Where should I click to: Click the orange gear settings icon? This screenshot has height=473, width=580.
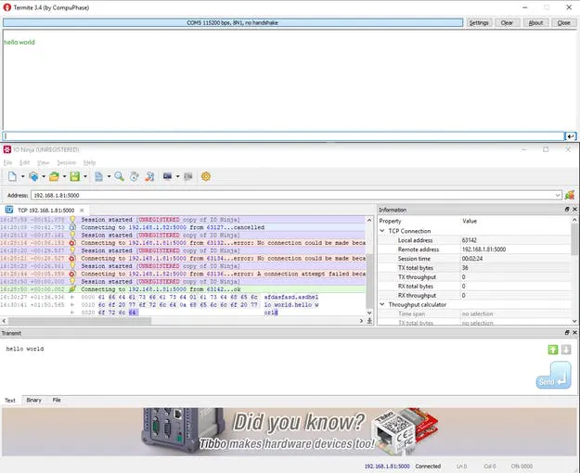[x=206, y=176]
